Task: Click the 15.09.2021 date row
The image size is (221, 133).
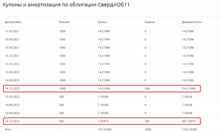Action: [12, 48]
